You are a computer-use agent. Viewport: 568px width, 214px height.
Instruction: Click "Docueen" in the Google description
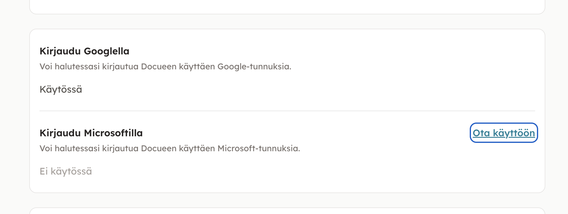click(x=159, y=66)
